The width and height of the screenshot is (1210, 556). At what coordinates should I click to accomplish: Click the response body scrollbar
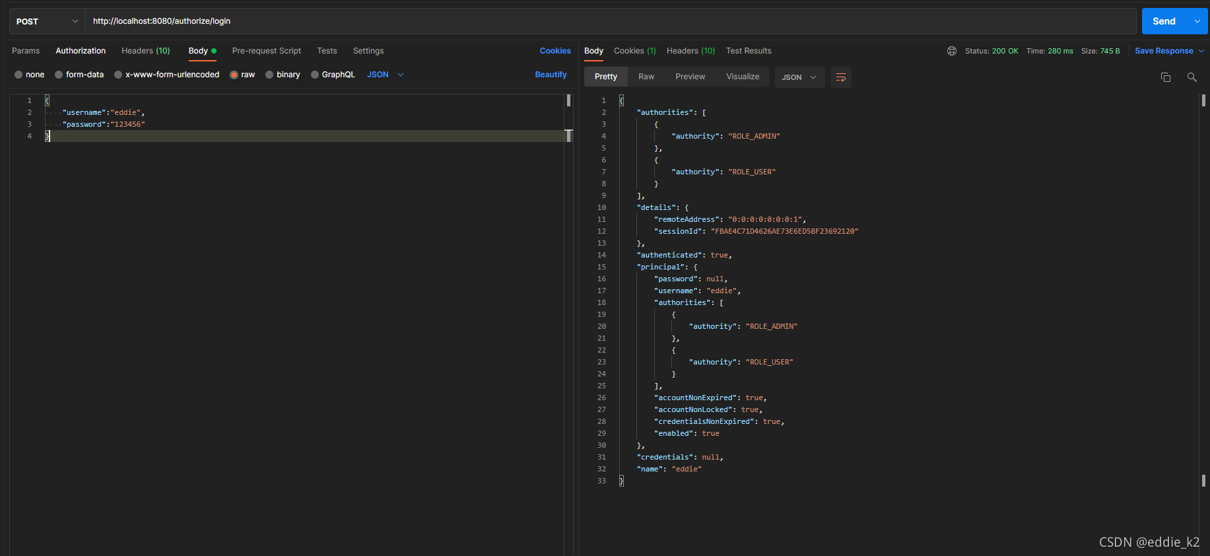[1203, 100]
